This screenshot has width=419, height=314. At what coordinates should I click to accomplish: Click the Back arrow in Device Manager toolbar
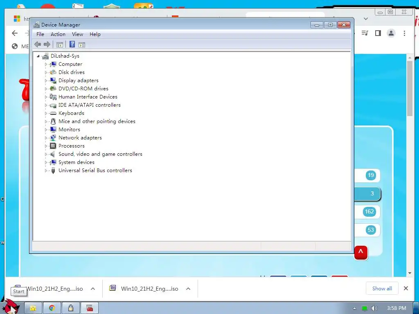[x=38, y=45]
